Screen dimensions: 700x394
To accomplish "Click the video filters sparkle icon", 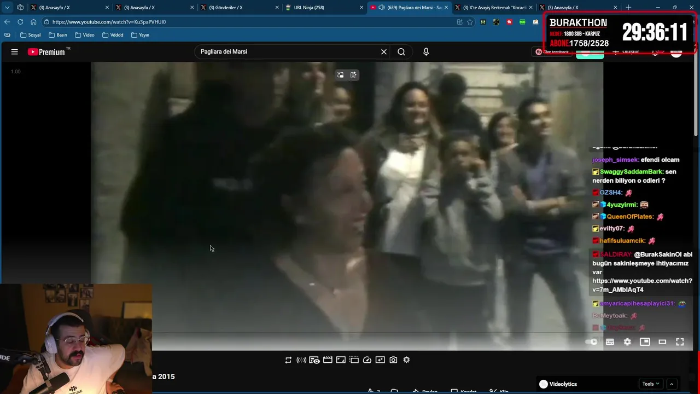I will coord(380,360).
